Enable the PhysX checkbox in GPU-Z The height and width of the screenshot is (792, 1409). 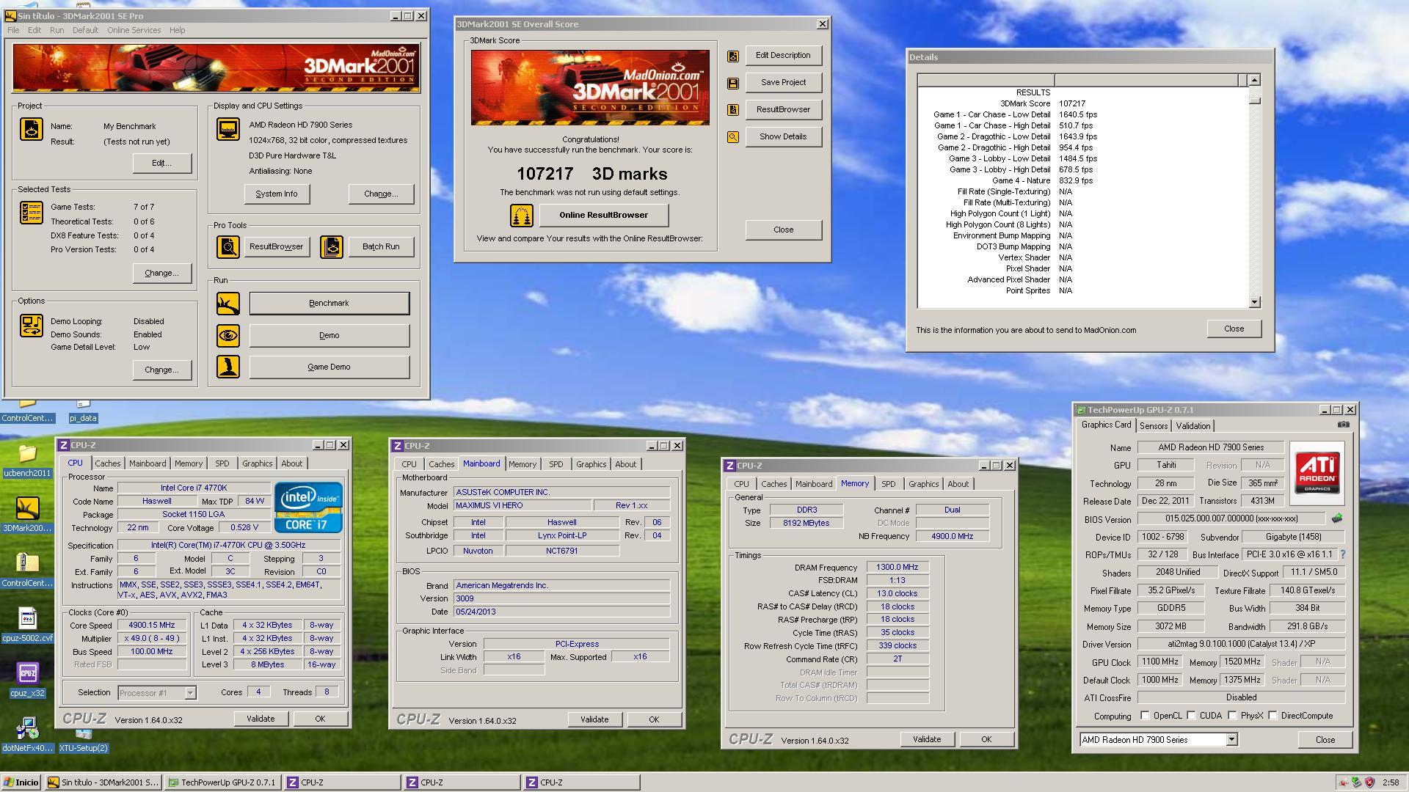point(1232,716)
